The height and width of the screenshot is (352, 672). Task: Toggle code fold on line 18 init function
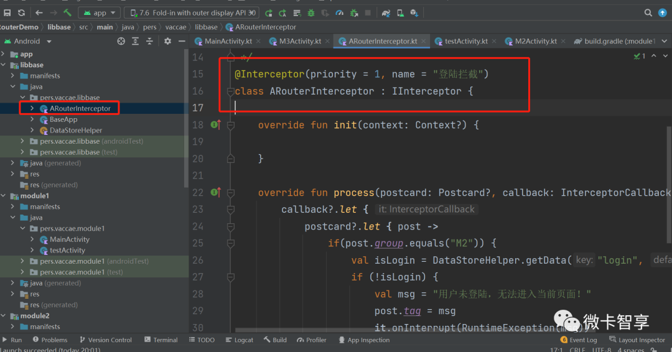pos(231,125)
